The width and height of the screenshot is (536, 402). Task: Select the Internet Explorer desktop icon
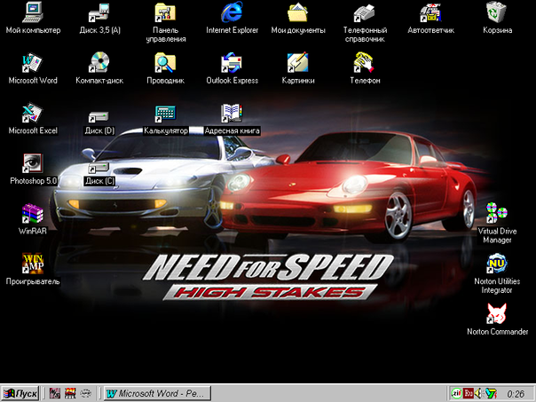[x=233, y=12]
